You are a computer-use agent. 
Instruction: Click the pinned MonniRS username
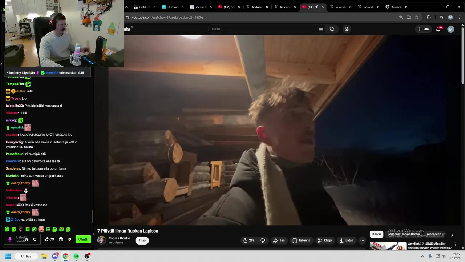[52, 73]
